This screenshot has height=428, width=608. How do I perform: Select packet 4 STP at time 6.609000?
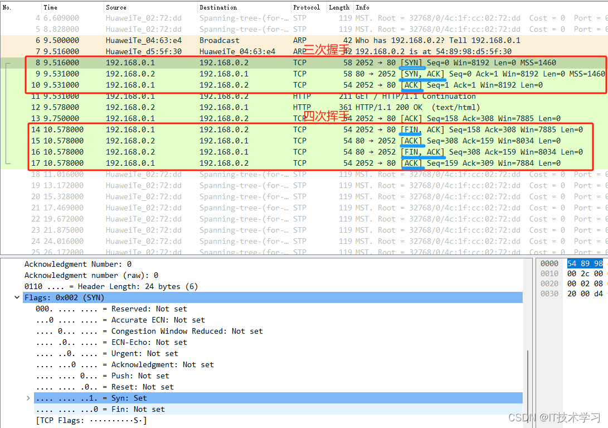(x=304, y=18)
